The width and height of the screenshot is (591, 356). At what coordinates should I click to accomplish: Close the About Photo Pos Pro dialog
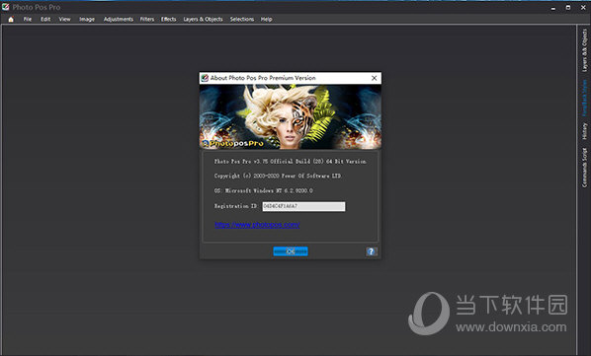(375, 78)
